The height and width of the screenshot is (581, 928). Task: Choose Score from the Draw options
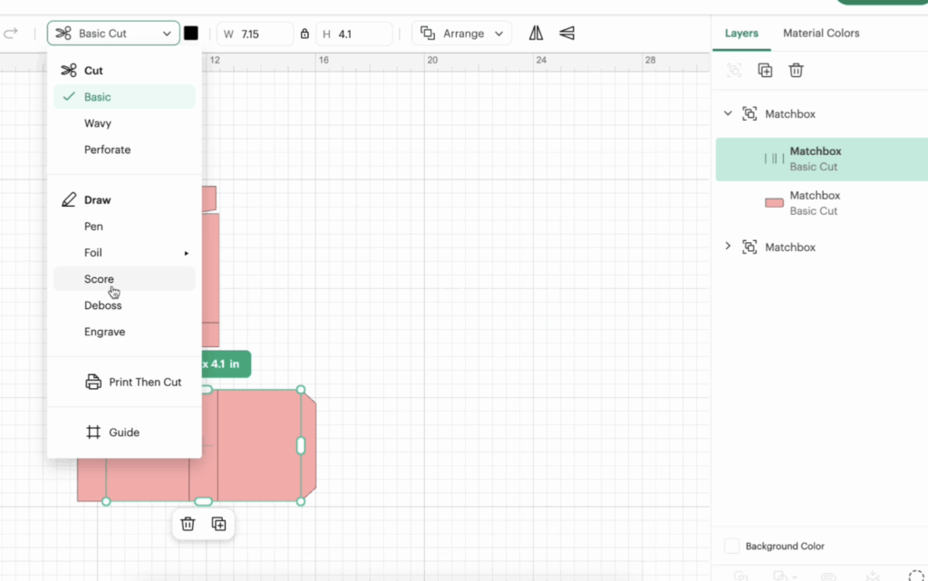(x=100, y=279)
